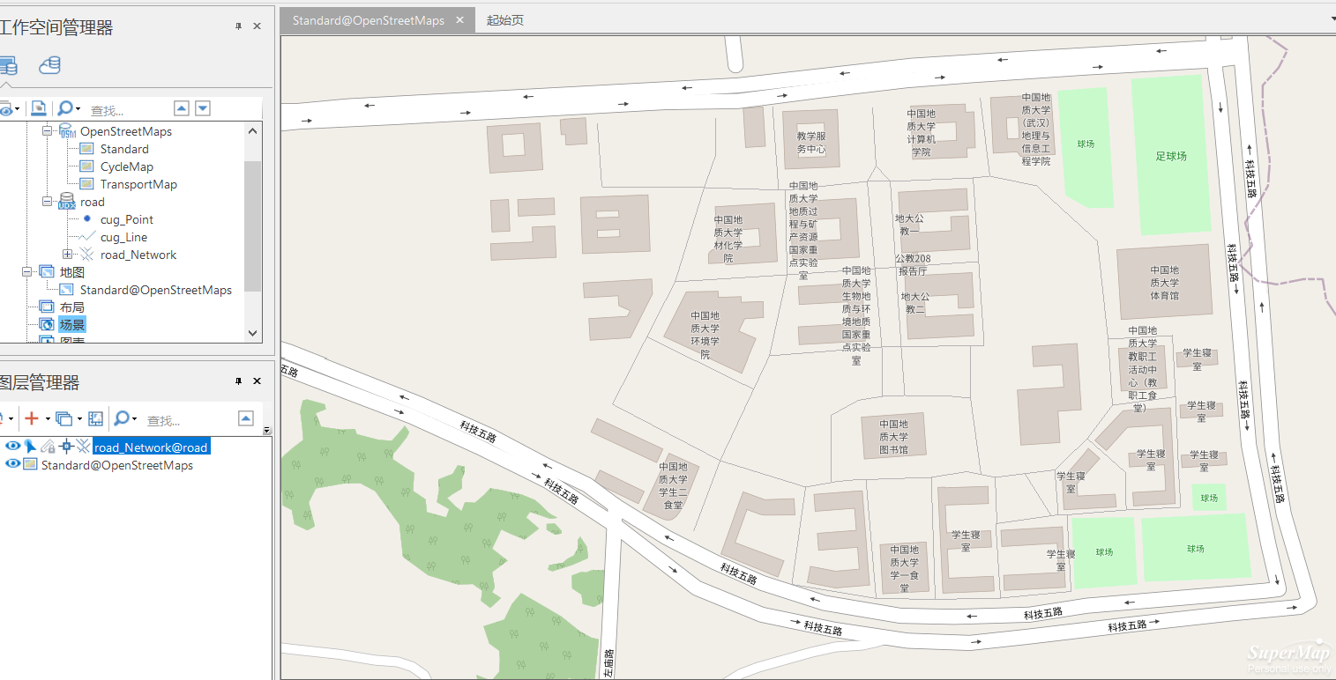Open layer manager toolbar overflow options
1336x680 pixels.
click(267, 431)
